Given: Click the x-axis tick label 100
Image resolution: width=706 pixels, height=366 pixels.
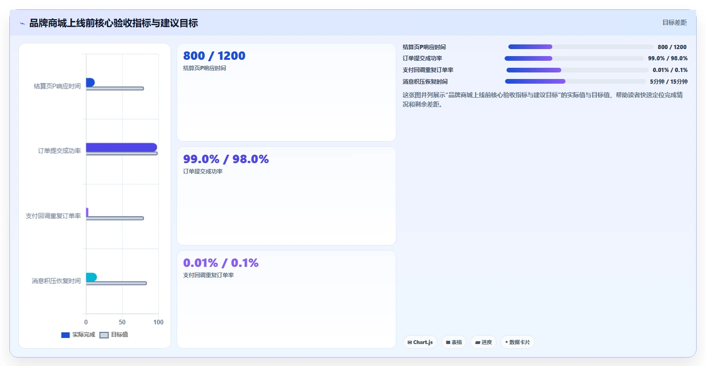Looking at the screenshot, I should (158, 323).
